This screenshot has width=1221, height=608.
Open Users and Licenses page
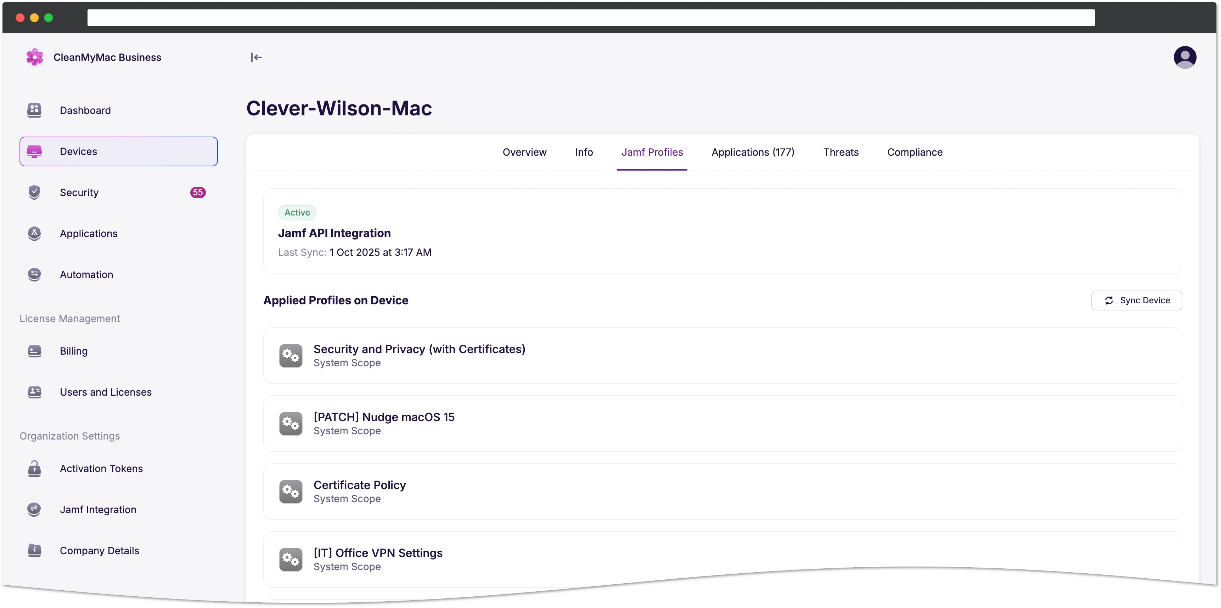pos(105,392)
